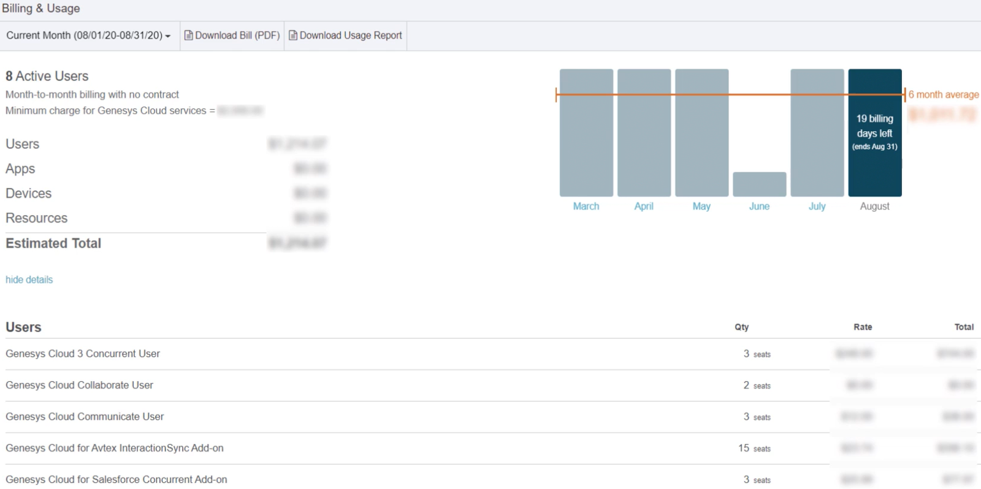Image resolution: width=981 pixels, height=489 pixels.
Task: Select the March bar in the chart
Action: coord(586,133)
